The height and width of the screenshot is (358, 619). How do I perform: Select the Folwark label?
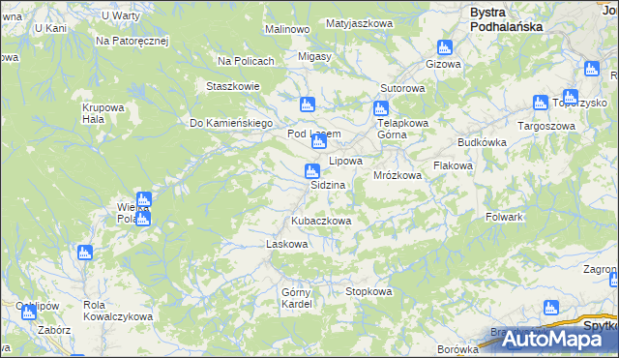504,217
